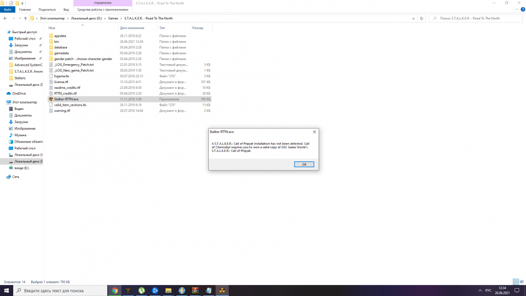526x296 pixels.
Task: Sort files by Дата изменения column
Action: [x=132, y=28]
